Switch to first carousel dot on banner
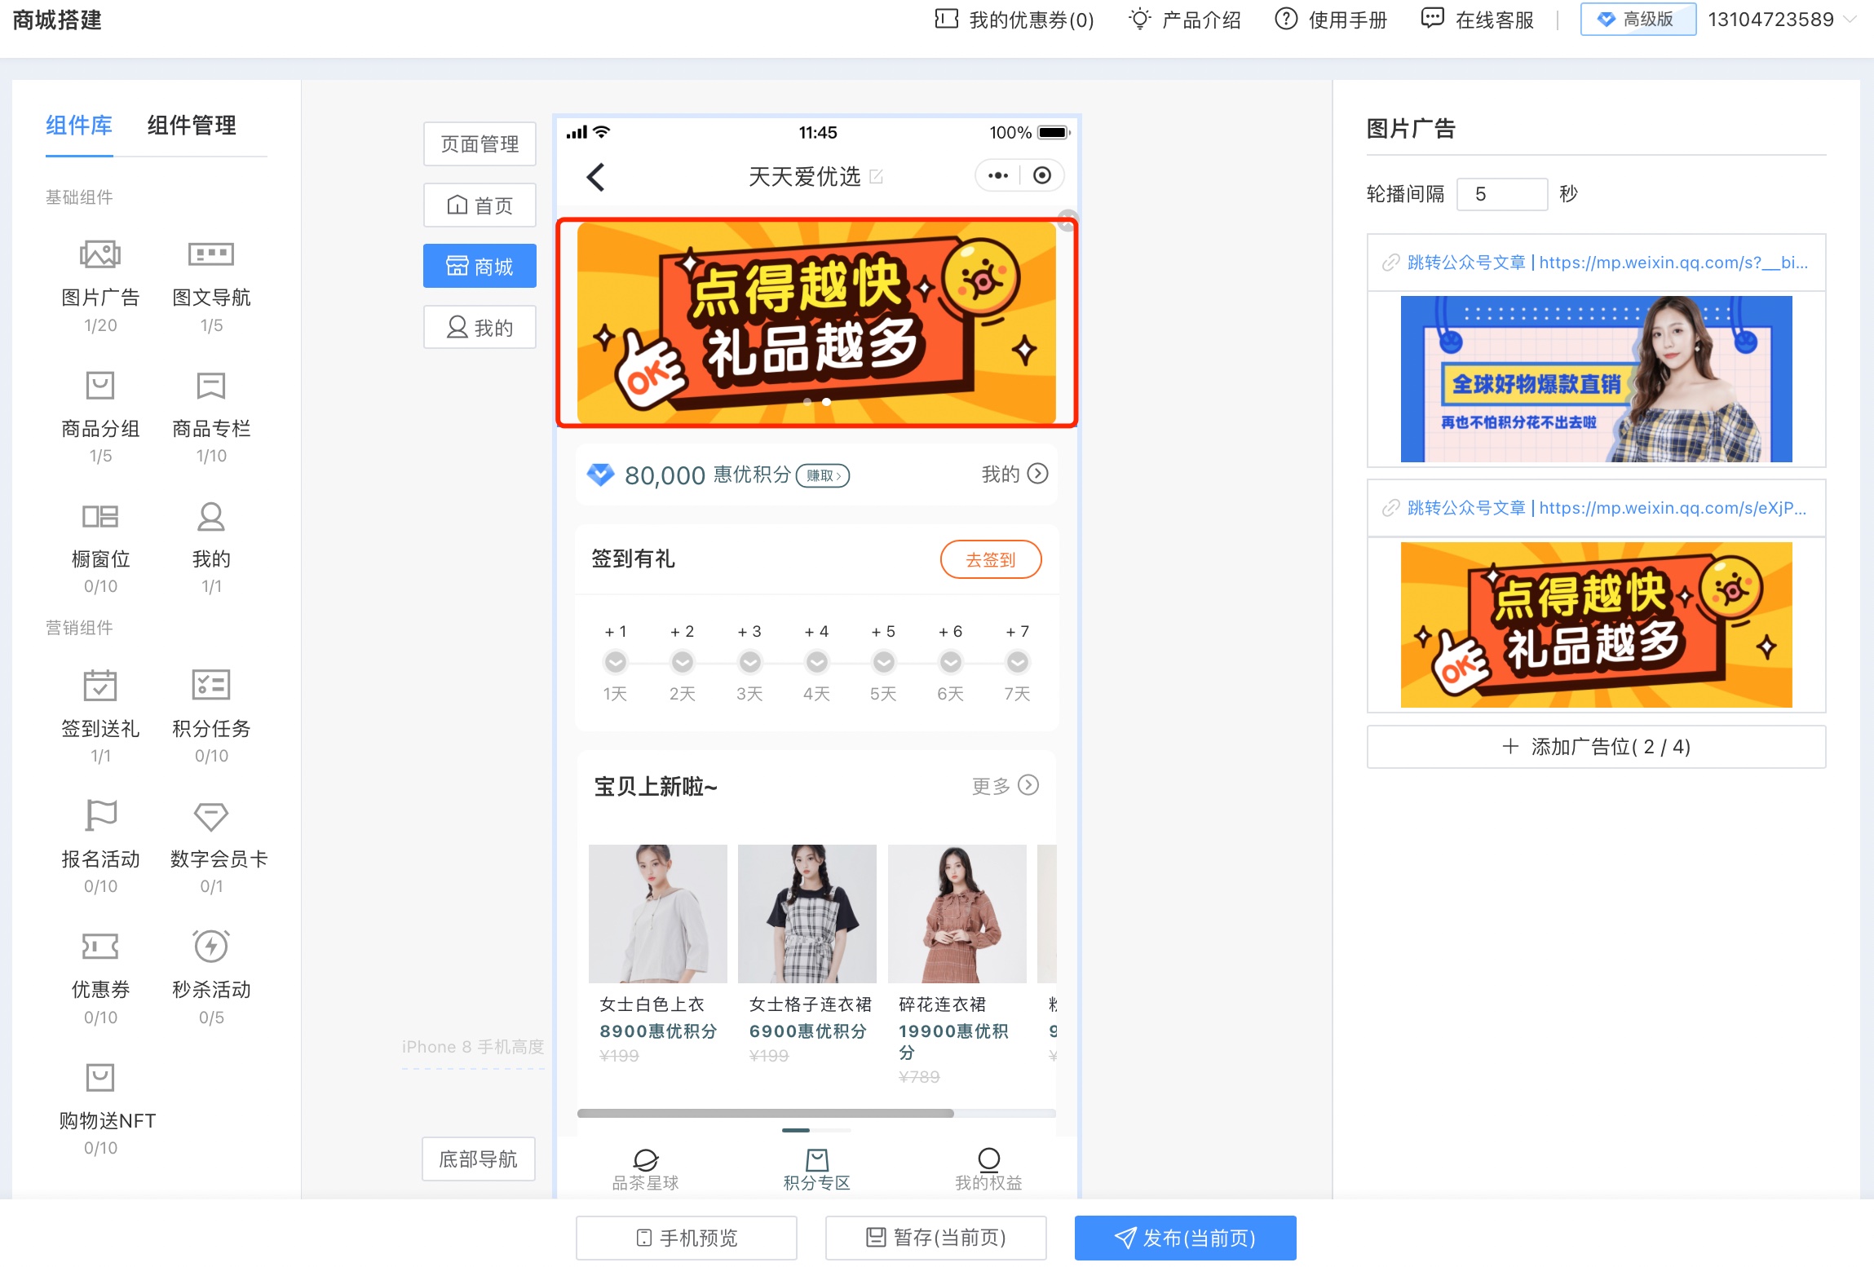The width and height of the screenshot is (1874, 1267). coord(807,402)
